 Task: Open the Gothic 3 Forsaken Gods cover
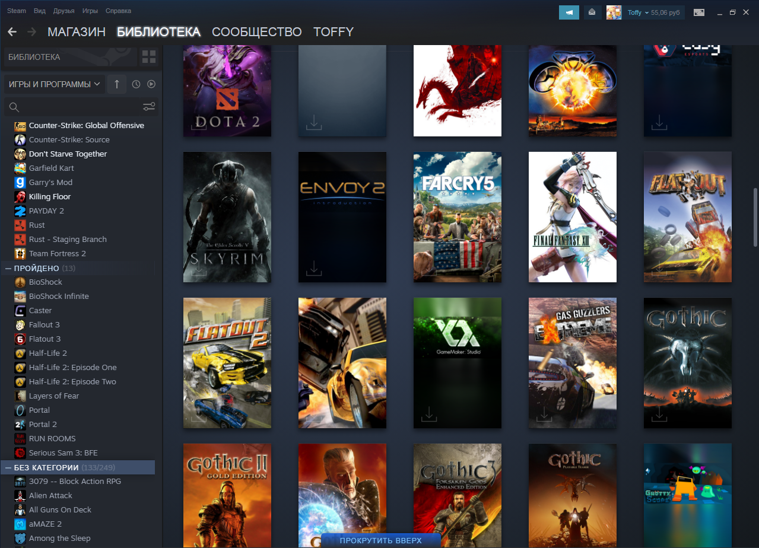pos(458,496)
